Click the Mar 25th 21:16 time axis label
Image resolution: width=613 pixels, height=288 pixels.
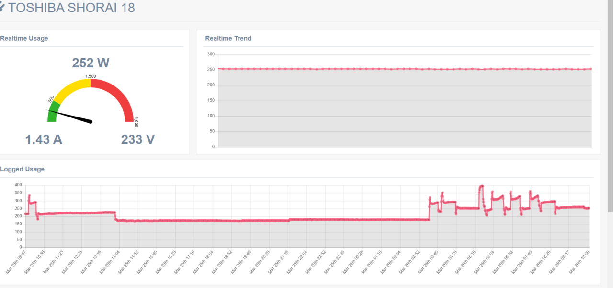tap(278, 262)
